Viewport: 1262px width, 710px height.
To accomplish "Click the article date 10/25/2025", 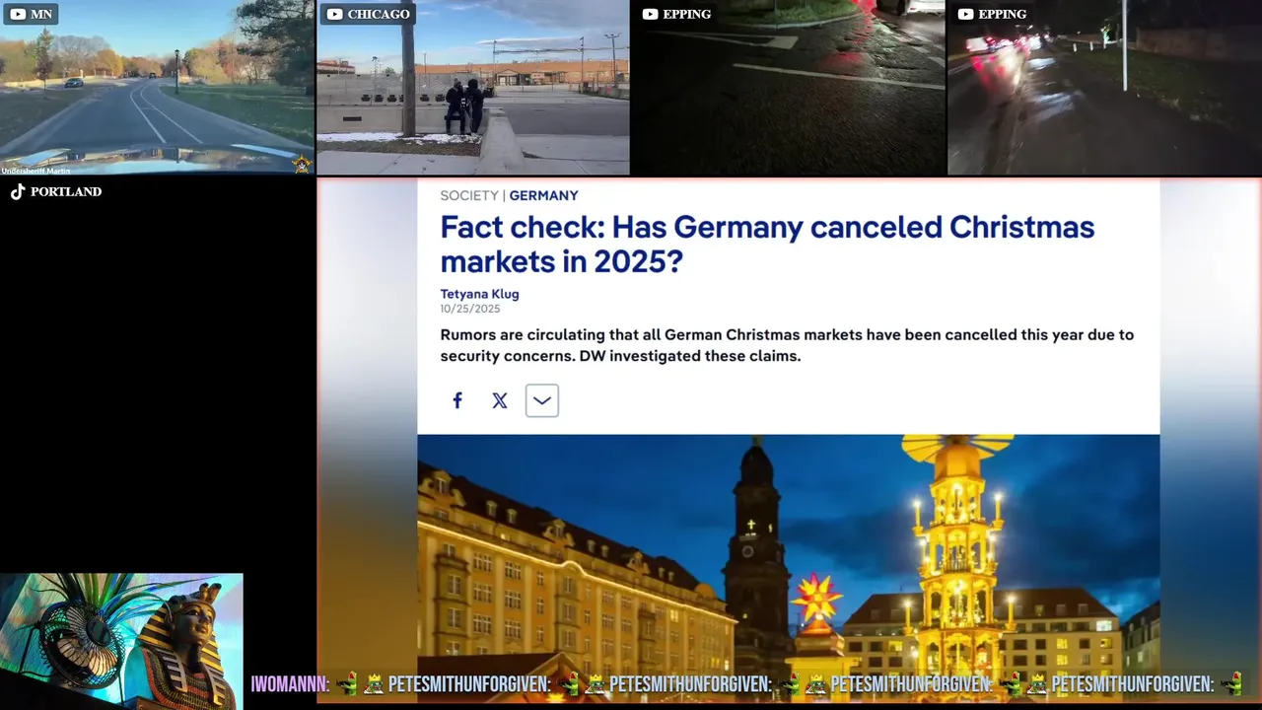I will 470,309.
